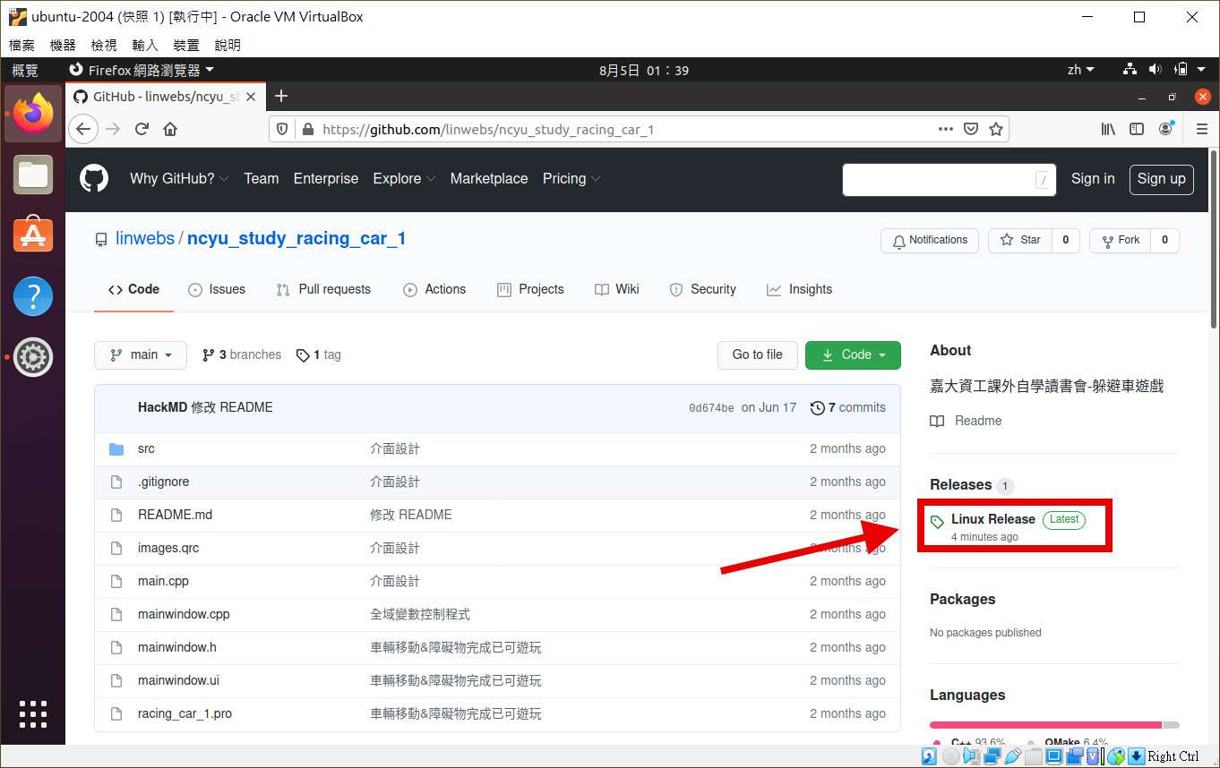Open the green Code dropdown
The width and height of the screenshot is (1220, 768).
[x=853, y=354]
